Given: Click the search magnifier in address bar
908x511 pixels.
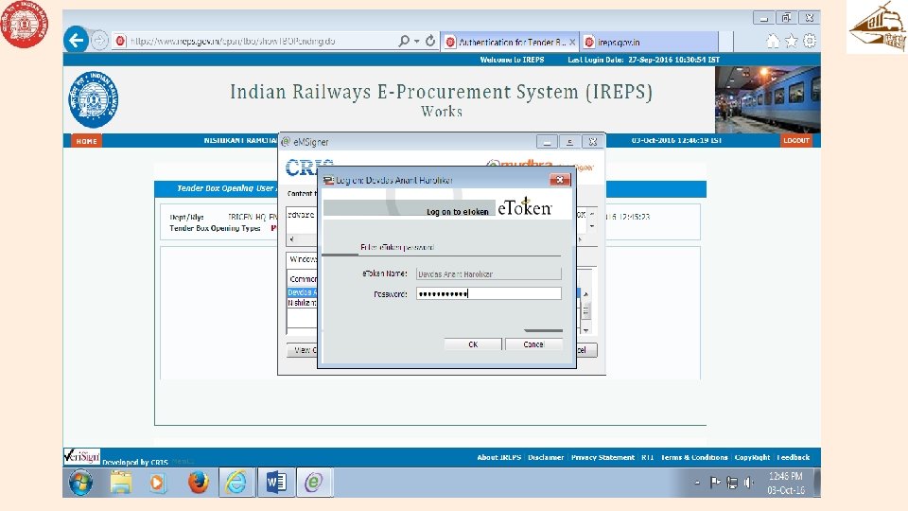Looking at the screenshot, I should [404, 41].
